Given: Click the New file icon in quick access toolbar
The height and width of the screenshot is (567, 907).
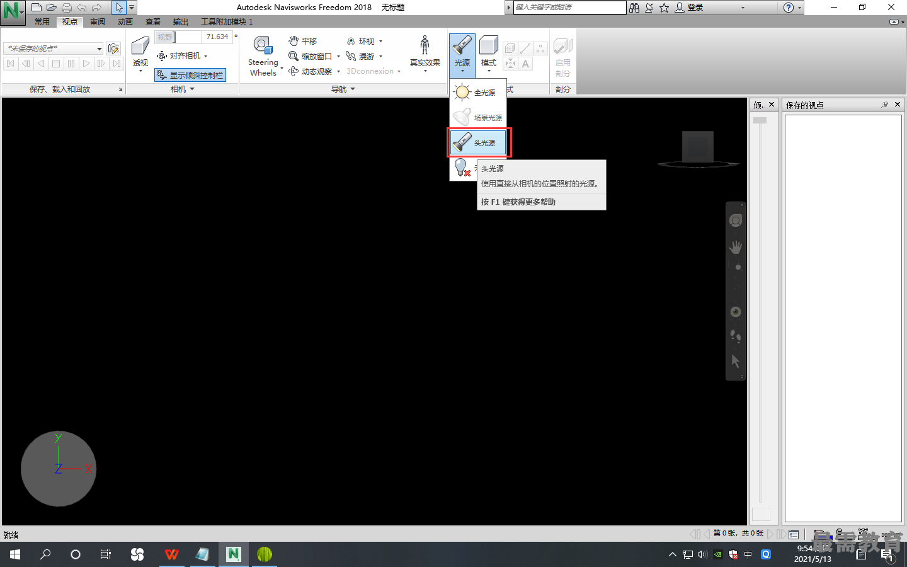Looking at the screenshot, I should pyautogui.click(x=37, y=8).
